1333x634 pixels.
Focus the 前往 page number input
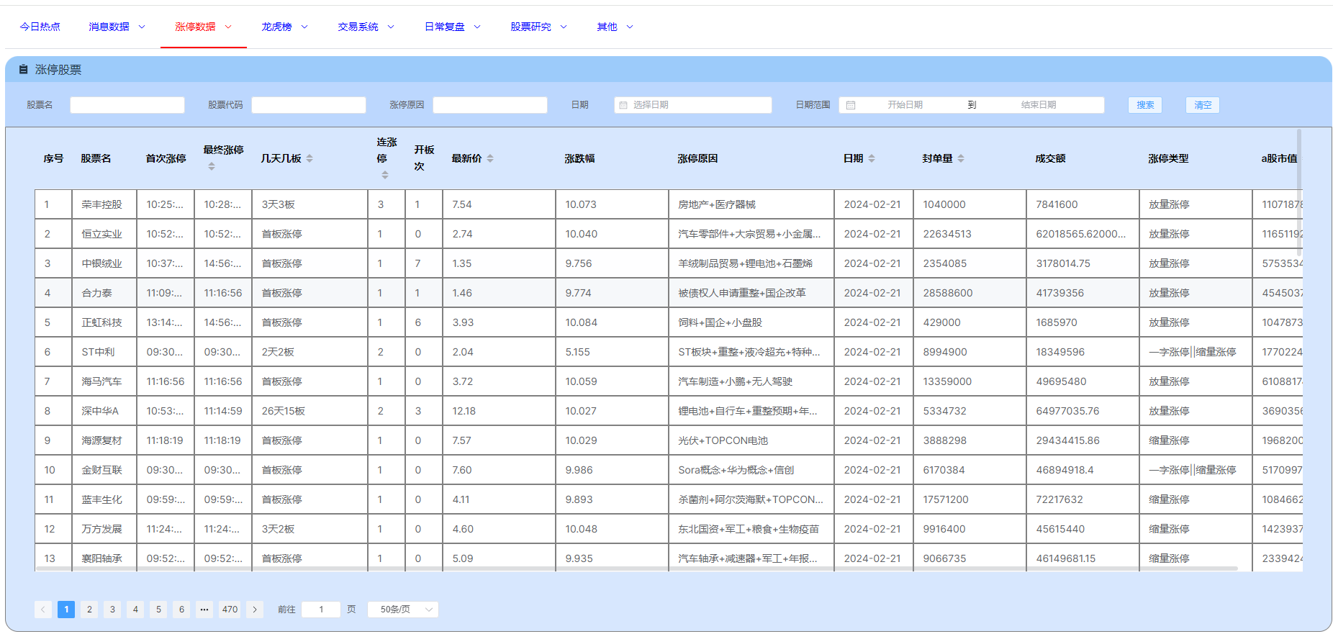click(x=321, y=610)
